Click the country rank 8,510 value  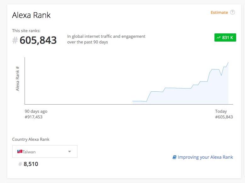click(31, 164)
